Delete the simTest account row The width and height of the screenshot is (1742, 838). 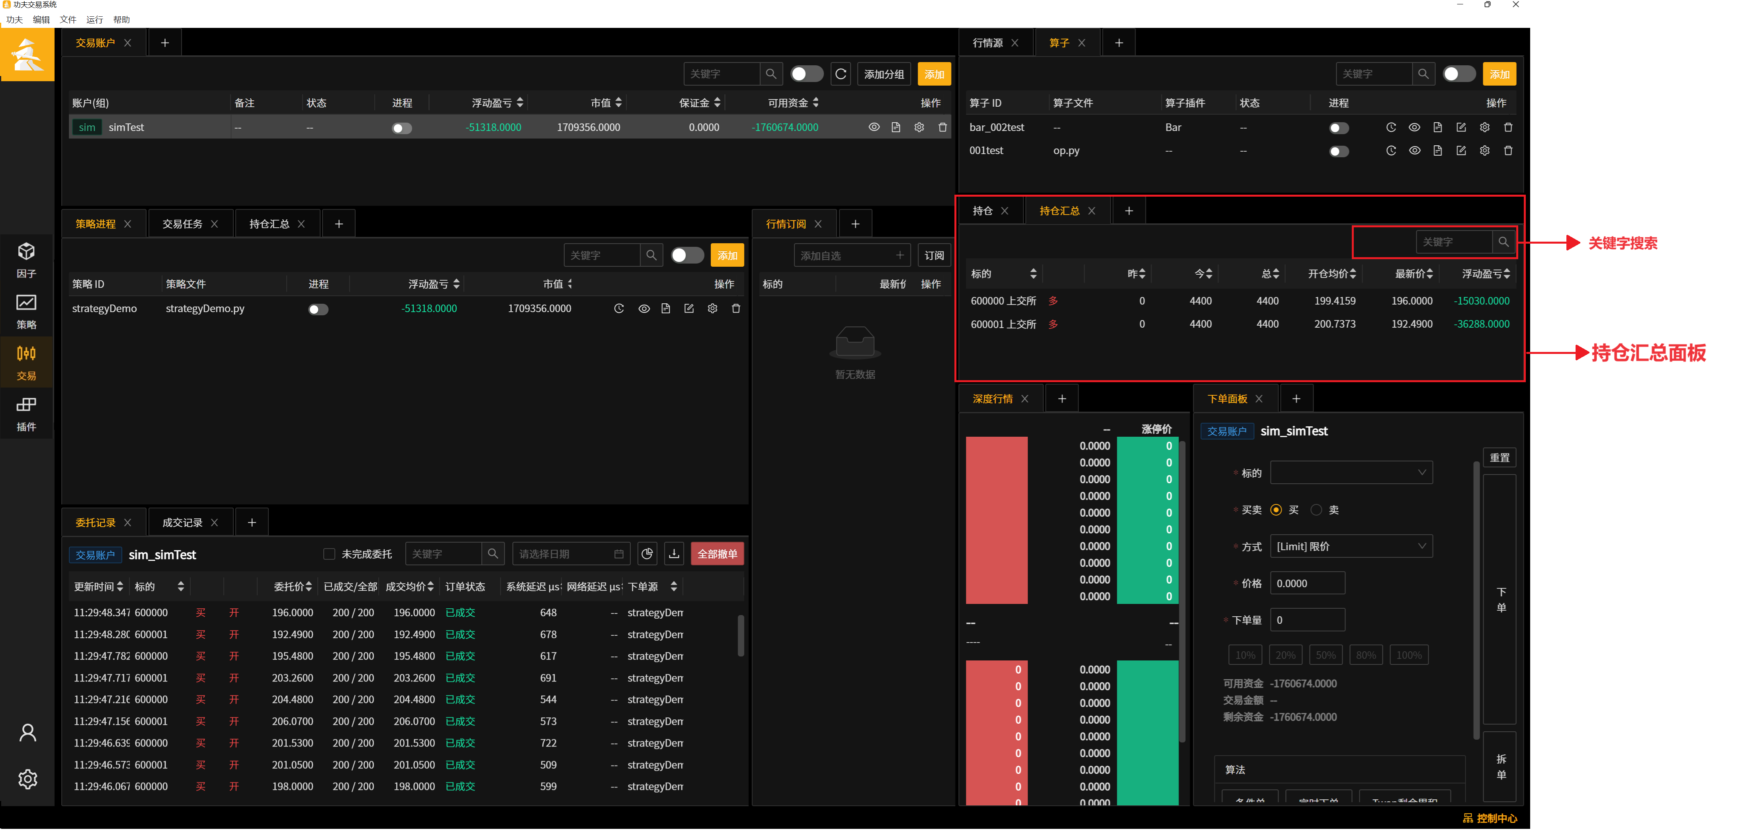(x=942, y=127)
